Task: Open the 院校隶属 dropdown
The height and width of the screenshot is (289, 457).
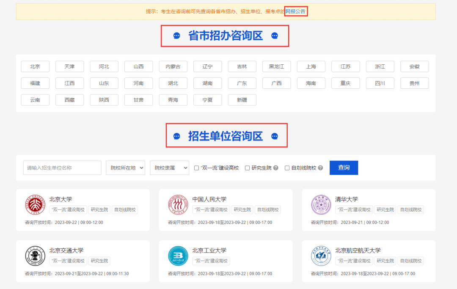Action: point(169,168)
